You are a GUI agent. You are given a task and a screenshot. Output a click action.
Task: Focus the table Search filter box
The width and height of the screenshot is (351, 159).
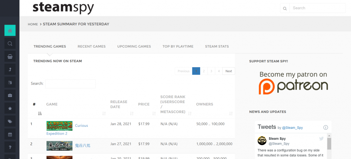(x=70, y=84)
